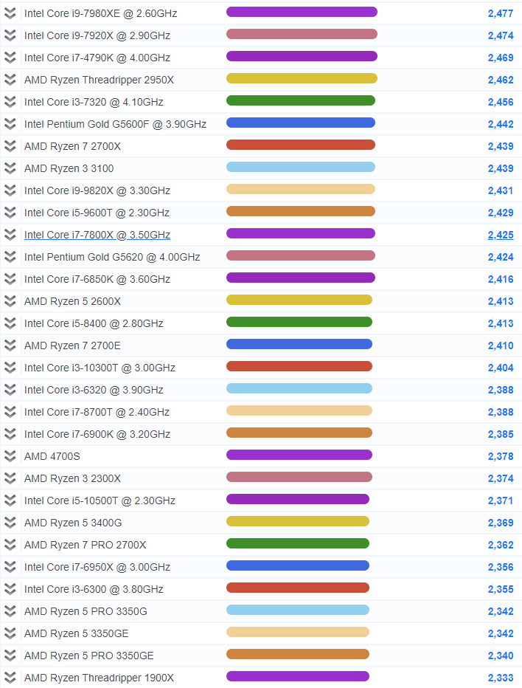
Task: Open AMD Ryzen 7 2700E link
Action: tap(72, 345)
